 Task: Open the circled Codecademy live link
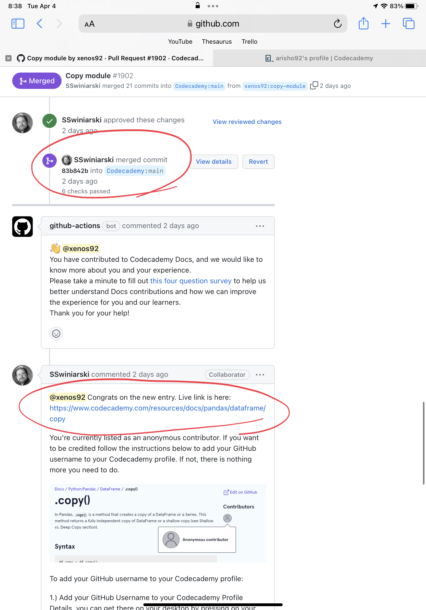pyautogui.click(x=157, y=408)
